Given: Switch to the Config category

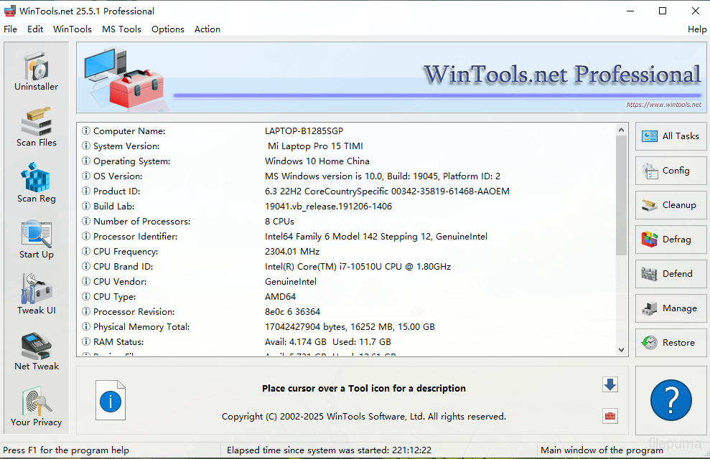Looking at the screenshot, I should [x=671, y=171].
